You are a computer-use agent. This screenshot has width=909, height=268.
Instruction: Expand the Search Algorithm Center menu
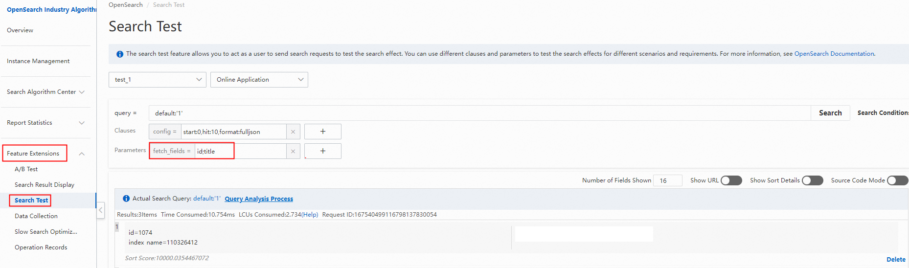pyautogui.click(x=45, y=92)
